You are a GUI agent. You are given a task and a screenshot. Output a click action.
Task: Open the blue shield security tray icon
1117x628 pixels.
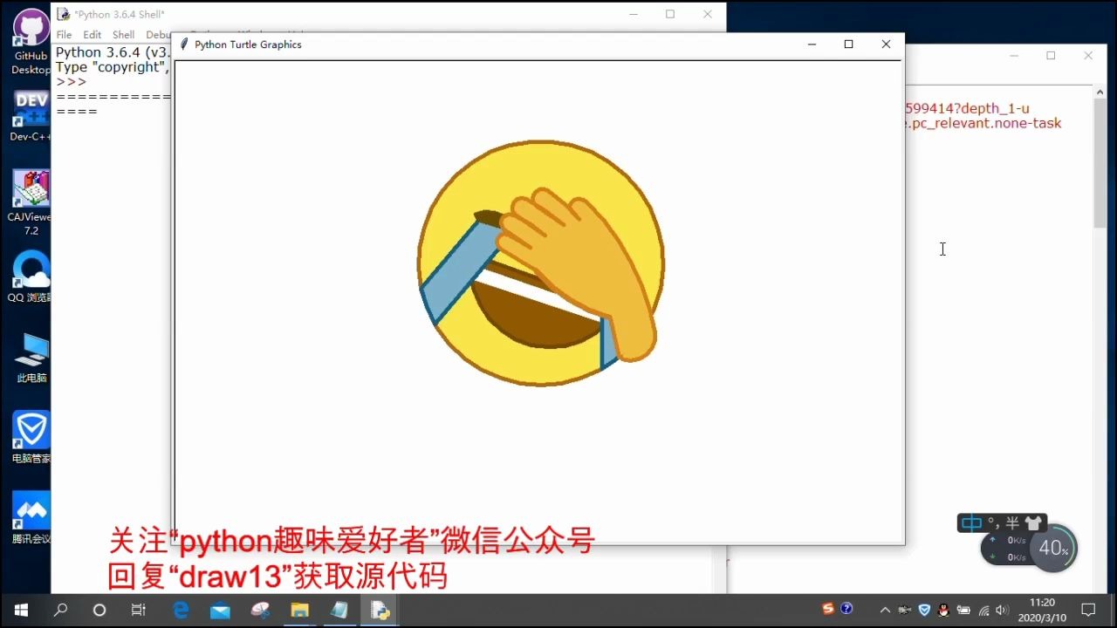click(x=924, y=611)
